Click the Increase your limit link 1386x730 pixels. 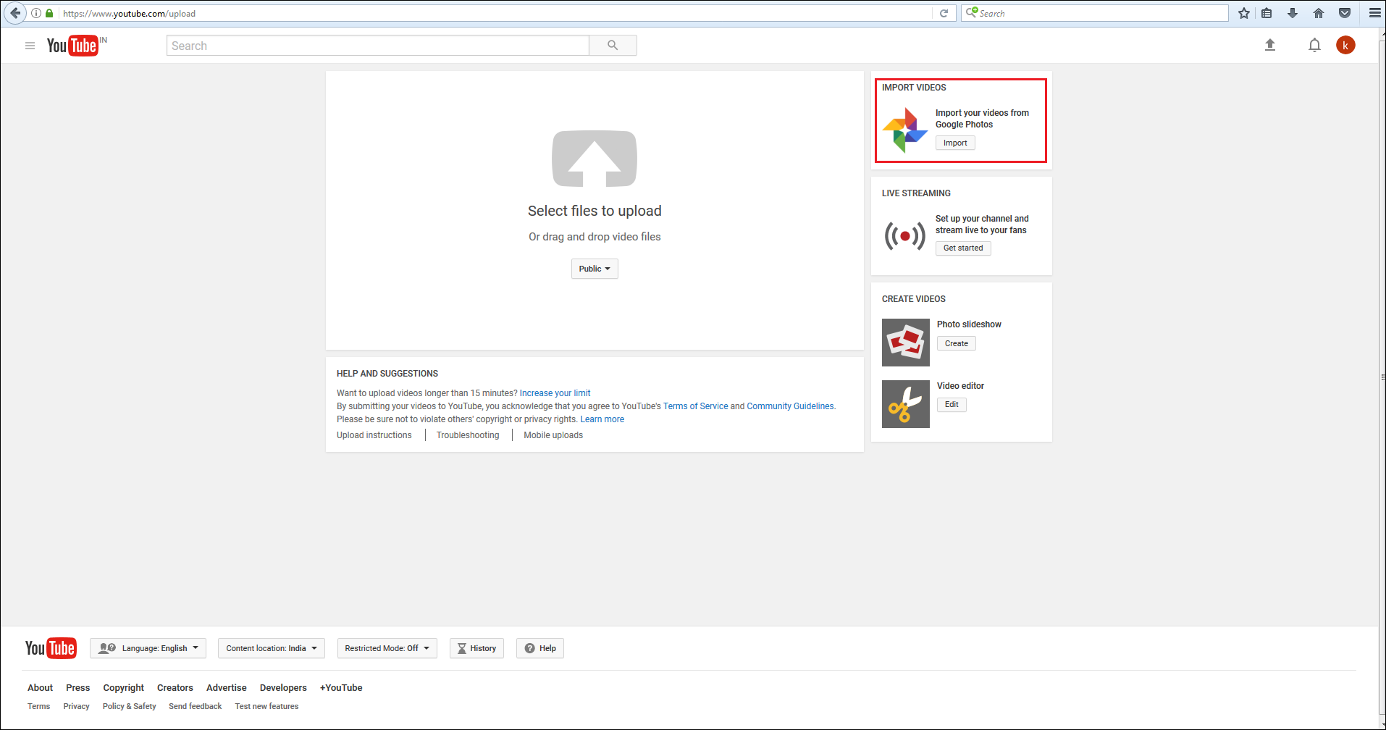tap(554, 393)
